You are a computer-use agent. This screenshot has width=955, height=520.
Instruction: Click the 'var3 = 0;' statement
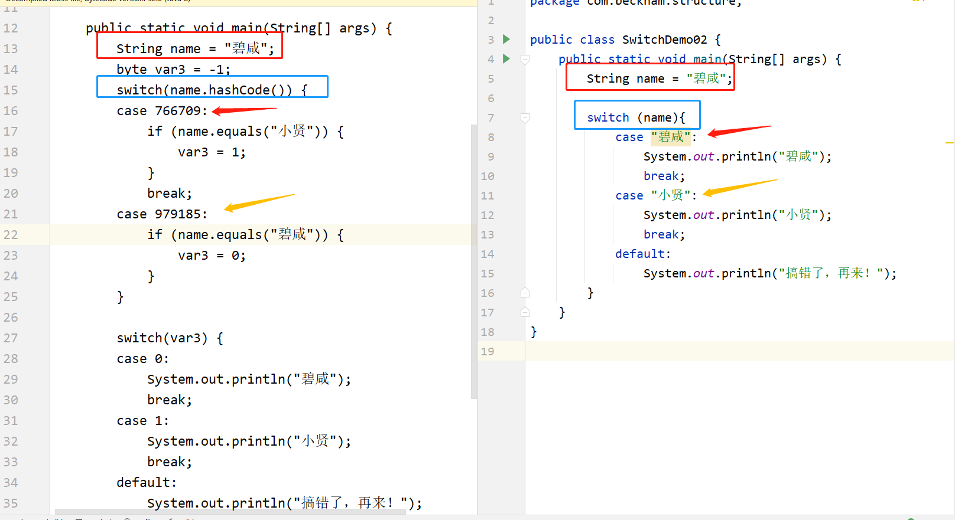(212, 256)
